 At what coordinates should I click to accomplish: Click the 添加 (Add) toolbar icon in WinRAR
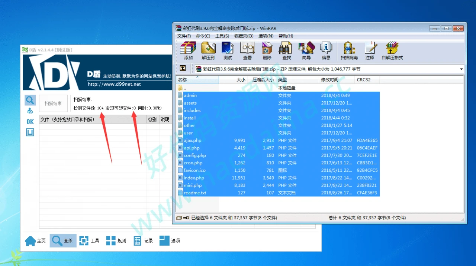[188, 50]
